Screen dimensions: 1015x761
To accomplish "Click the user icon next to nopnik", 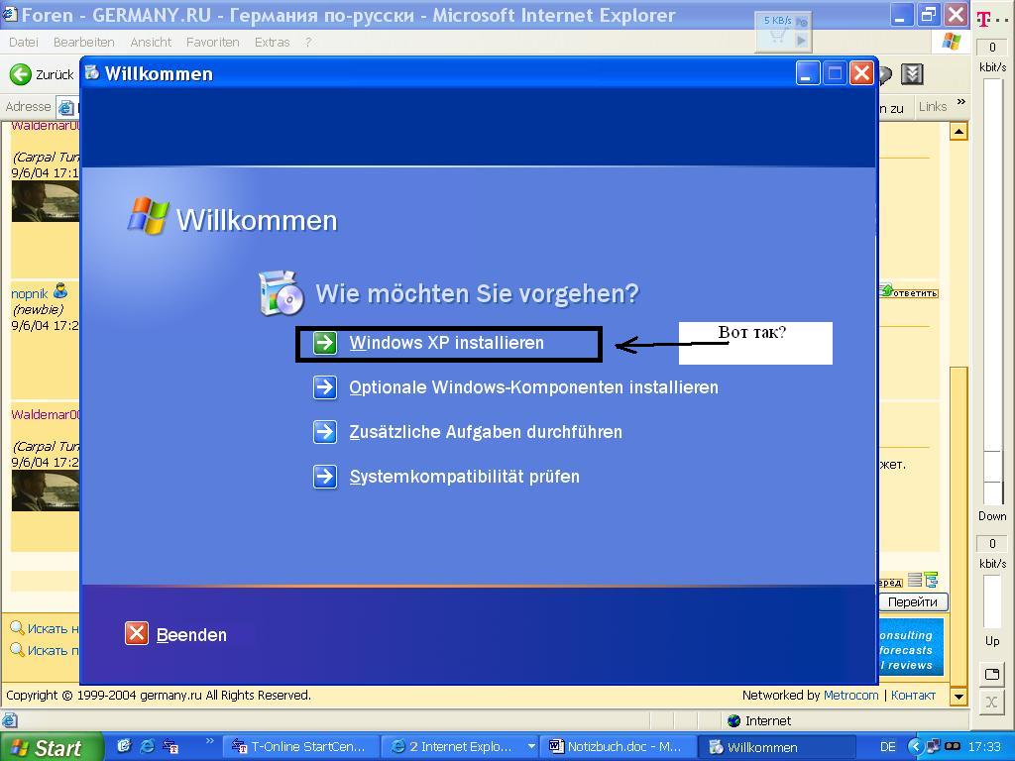I will click(x=60, y=290).
